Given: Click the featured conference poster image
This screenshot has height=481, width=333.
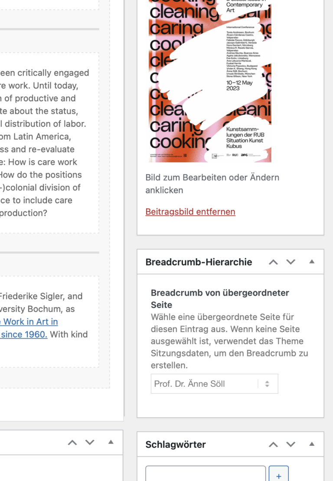Looking at the screenshot, I should 210,81.
